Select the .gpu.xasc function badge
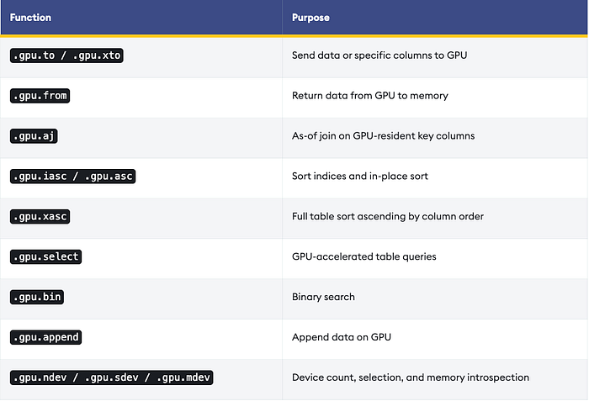Image resolution: width=589 pixels, height=401 pixels. [40, 216]
